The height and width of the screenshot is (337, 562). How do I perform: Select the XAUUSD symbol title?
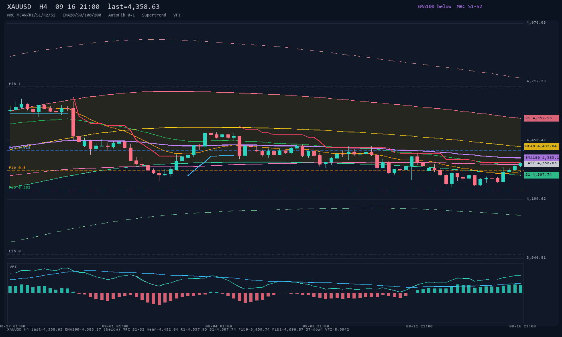19,7
